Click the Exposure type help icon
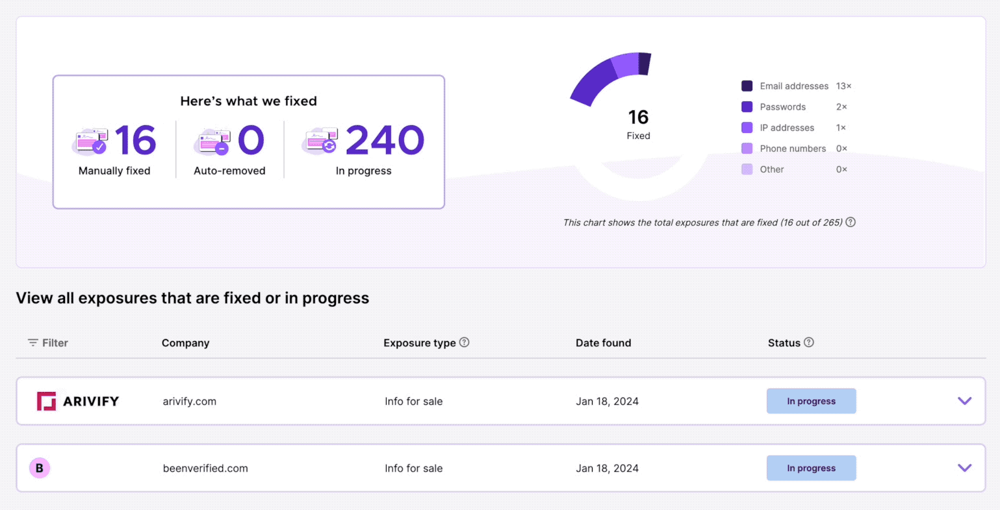 click(464, 343)
